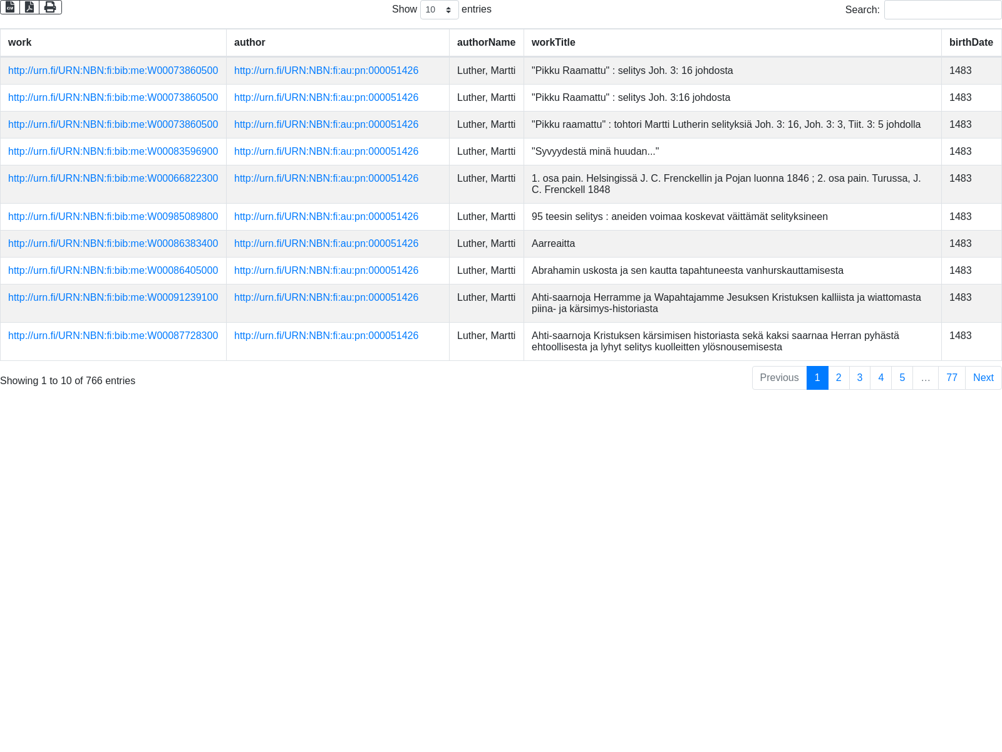Sort table by workTitle column
1002x752 pixels.
(x=553, y=43)
